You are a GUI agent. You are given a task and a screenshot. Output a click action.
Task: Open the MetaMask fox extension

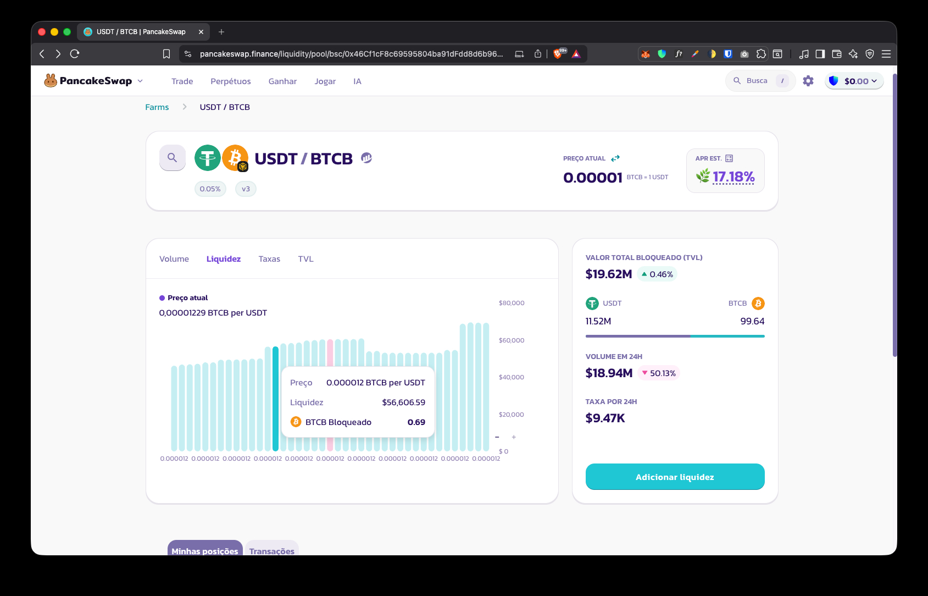pos(646,54)
